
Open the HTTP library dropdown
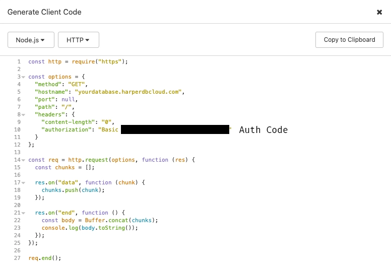79,40
